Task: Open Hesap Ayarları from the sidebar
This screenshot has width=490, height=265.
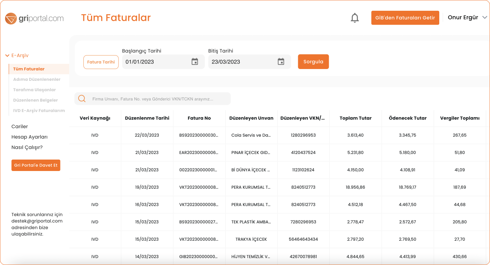Action: pyautogui.click(x=29, y=137)
